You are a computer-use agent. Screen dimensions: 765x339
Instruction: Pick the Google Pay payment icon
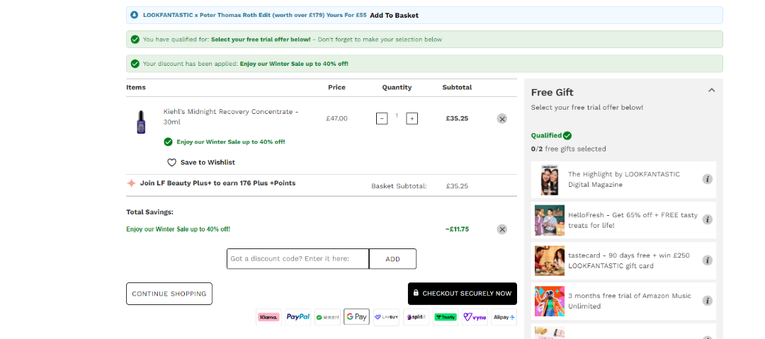(356, 317)
